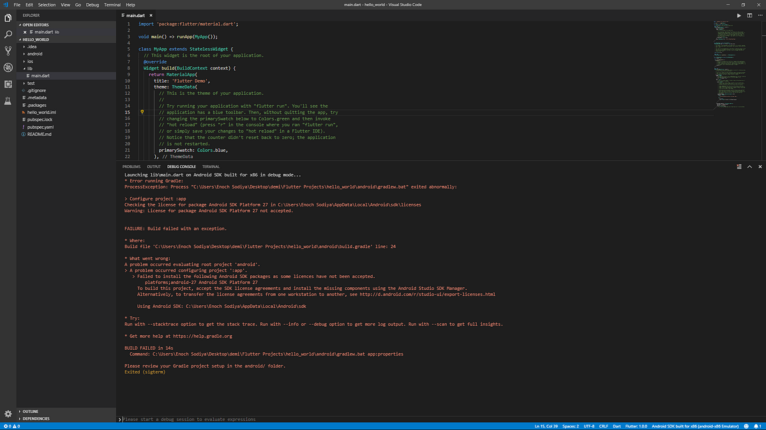Open the Extensions view
This screenshot has height=430, width=766.
[x=8, y=83]
